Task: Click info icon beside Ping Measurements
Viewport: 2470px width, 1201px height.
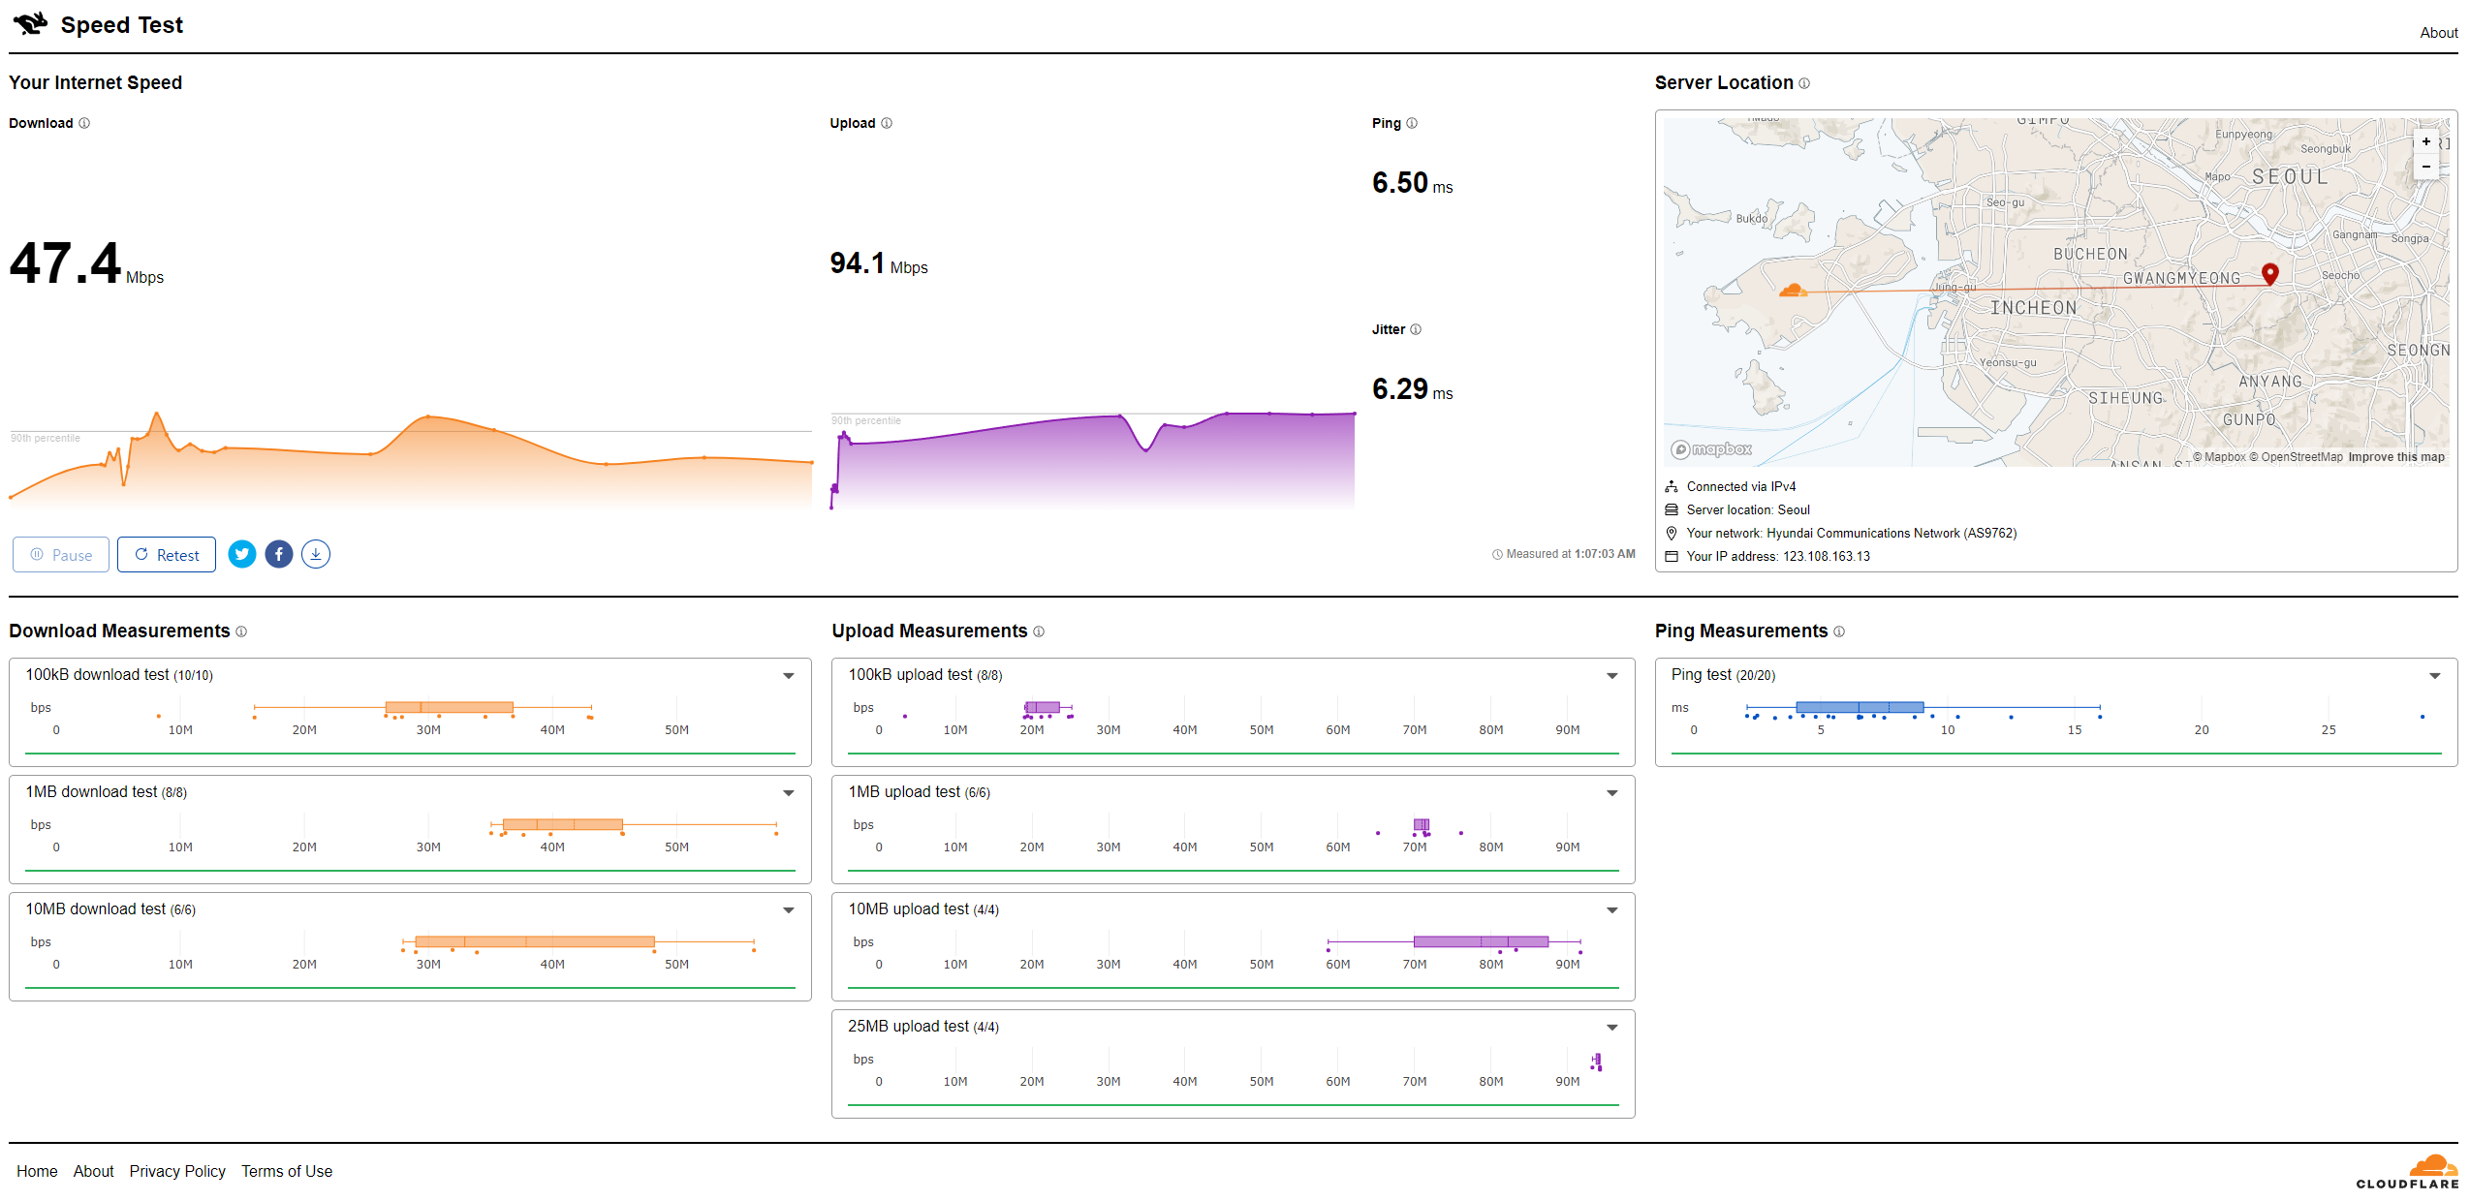Action: tap(1839, 631)
